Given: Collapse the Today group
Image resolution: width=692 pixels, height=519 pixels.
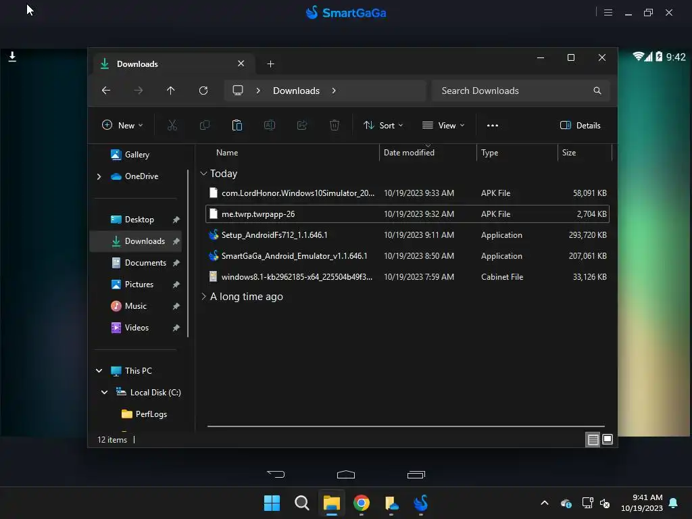Looking at the screenshot, I should tap(203, 174).
